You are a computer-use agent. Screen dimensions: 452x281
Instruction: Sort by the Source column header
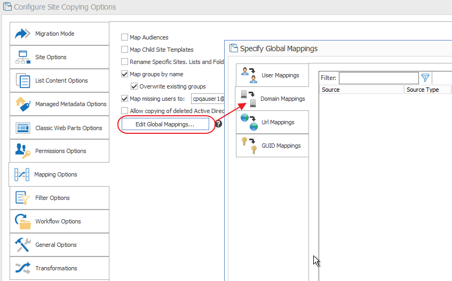coord(361,90)
